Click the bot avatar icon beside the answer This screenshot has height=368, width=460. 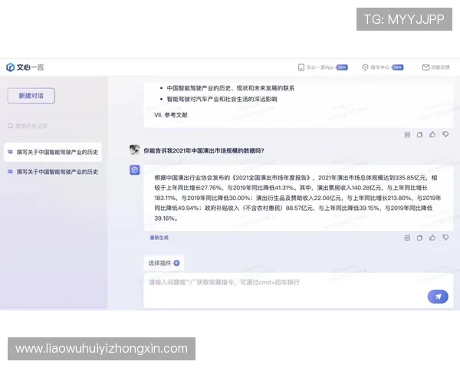coord(135,169)
